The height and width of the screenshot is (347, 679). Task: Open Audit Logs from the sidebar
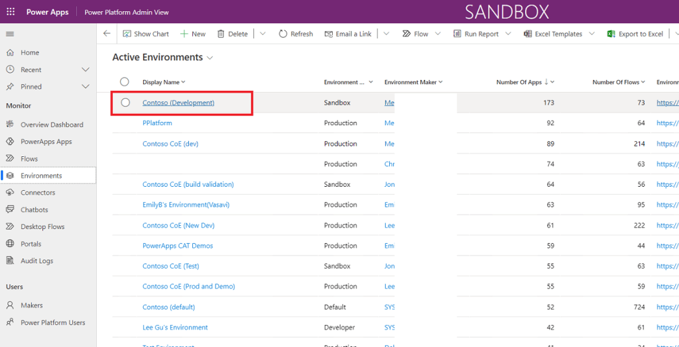(x=36, y=261)
